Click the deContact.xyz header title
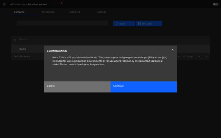 [29, 4]
